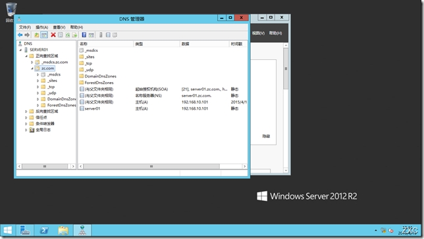This screenshot has height=239, width=424.
Task: Click background window vertical scrollbar down arrow
Action: click(x=286, y=170)
